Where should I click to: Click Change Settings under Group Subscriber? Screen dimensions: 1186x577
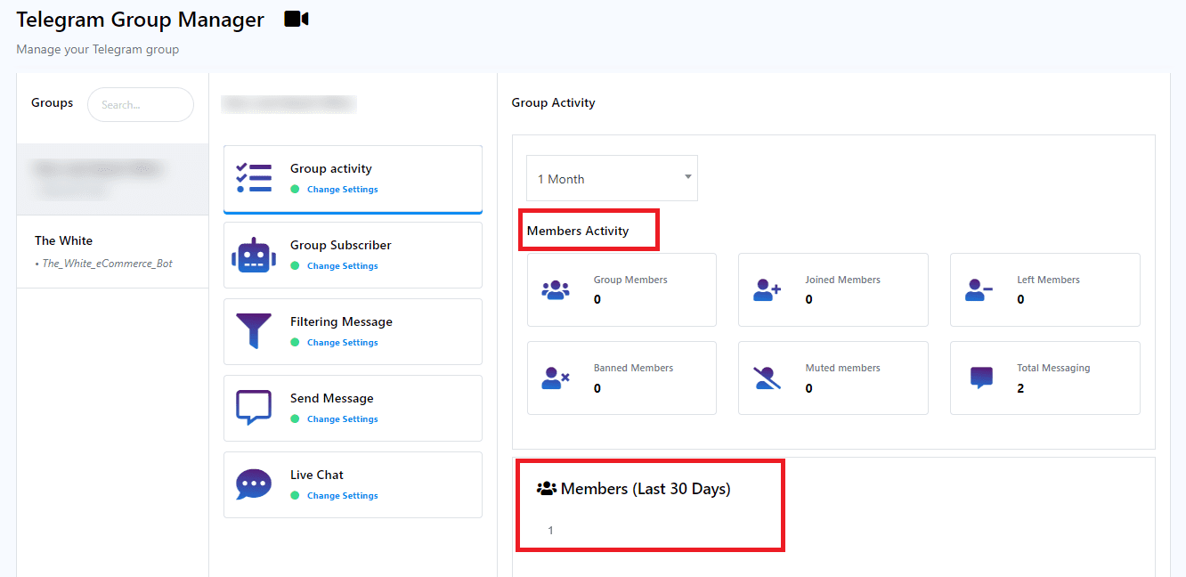click(342, 266)
